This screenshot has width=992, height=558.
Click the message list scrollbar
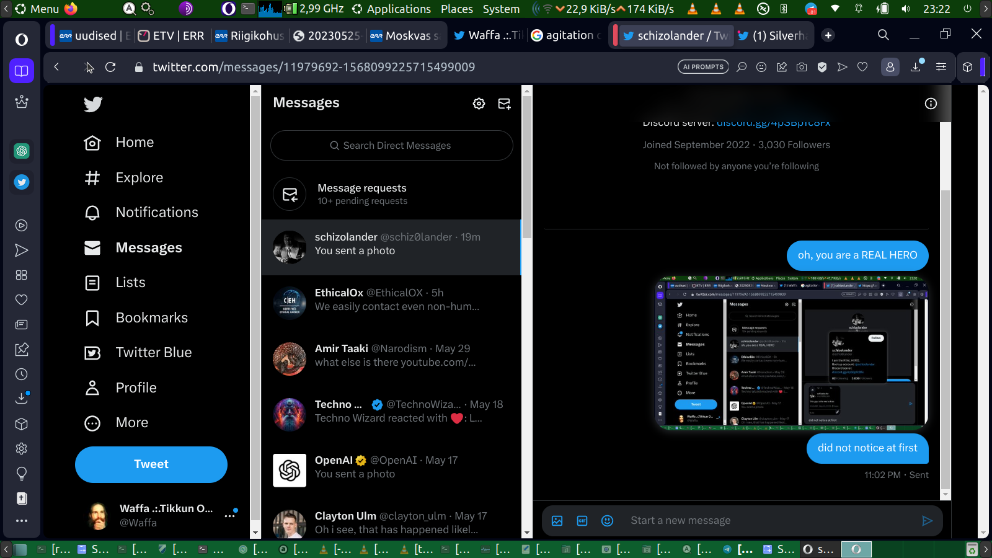pos(527,167)
